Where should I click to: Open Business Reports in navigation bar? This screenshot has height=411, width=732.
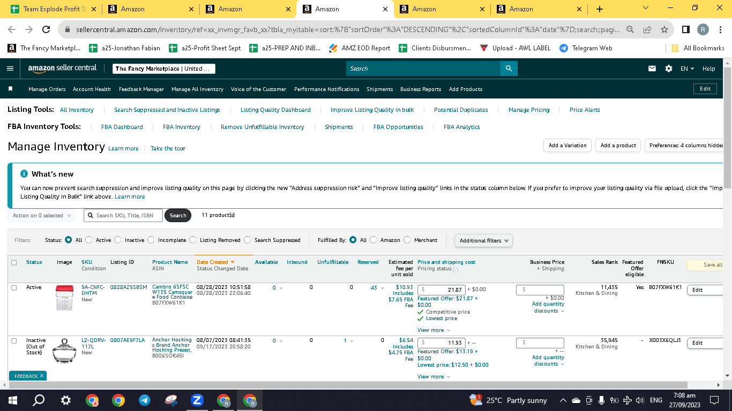(x=421, y=89)
